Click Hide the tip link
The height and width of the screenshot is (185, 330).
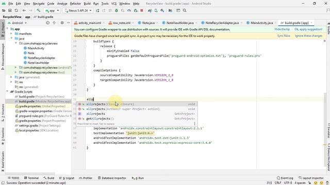pyautogui.click(x=282, y=29)
